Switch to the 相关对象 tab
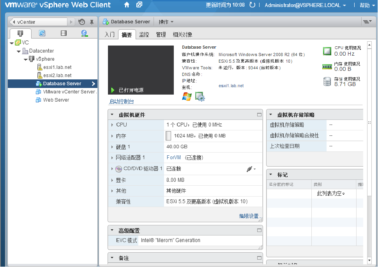 click(x=182, y=35)
